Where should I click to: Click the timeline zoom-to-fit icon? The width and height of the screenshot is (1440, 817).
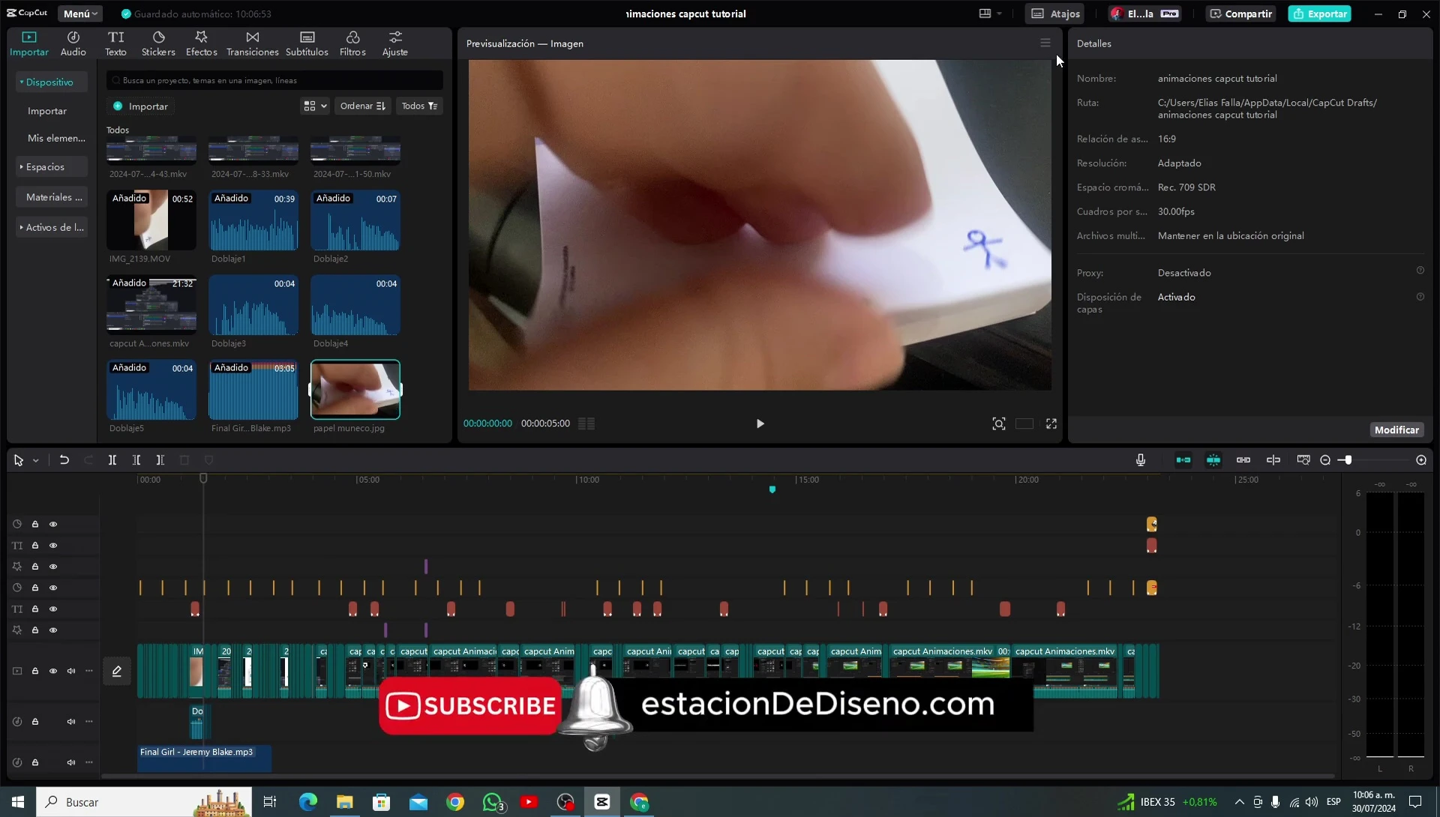(1303, 460)
